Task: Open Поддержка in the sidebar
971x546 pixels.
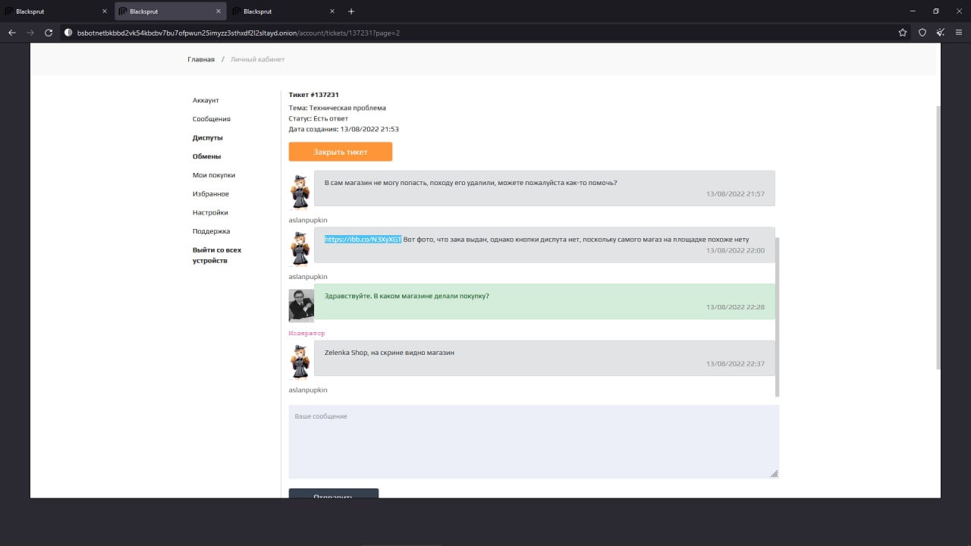Action: 212,231
